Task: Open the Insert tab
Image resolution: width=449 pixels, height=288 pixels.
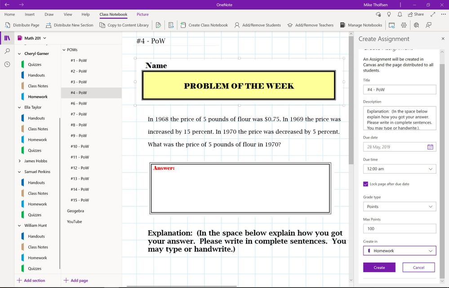Action: [x=30, y=14]
